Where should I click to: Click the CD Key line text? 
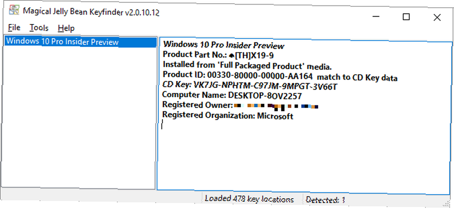(250, 86)
